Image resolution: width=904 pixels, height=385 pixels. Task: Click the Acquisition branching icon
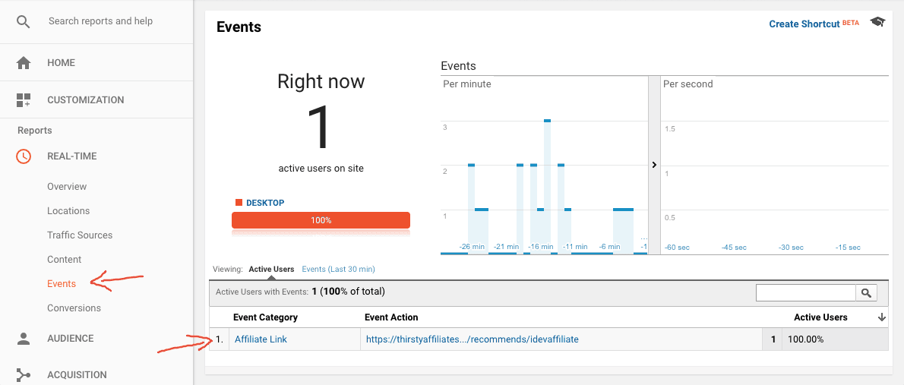[24, 375]
